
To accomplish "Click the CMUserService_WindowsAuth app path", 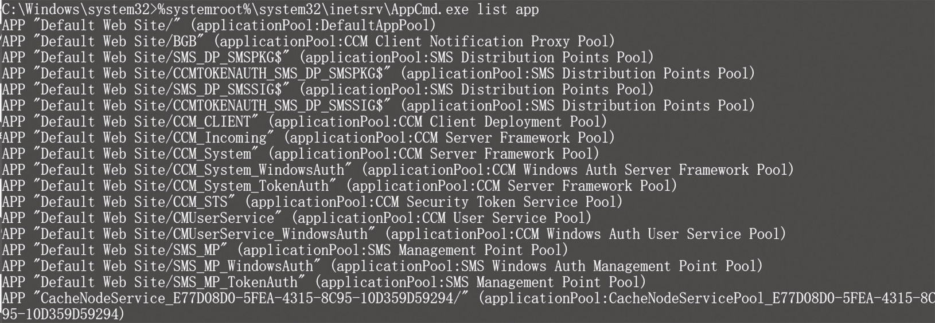I will 270,234.
